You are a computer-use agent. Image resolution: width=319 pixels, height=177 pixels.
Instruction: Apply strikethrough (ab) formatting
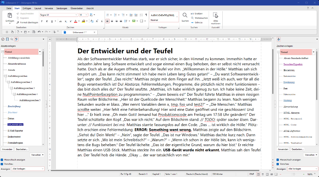60,21
